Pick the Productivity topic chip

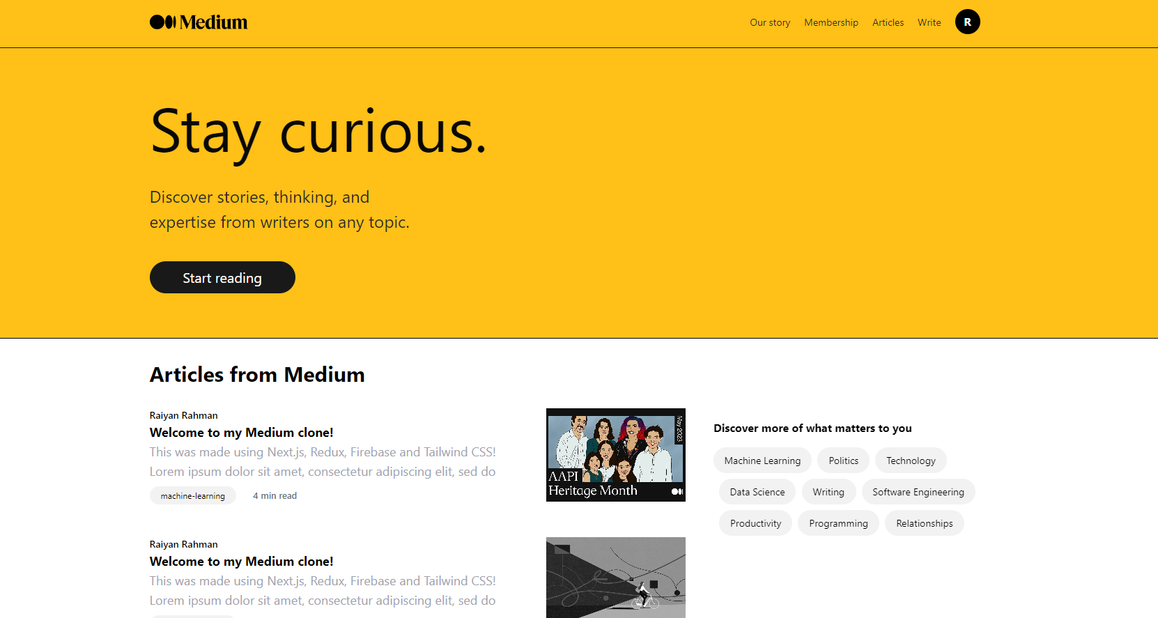tap(755, 523)
